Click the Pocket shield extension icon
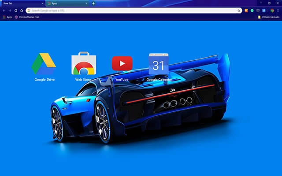This screenshot has width=282, height=176. click(258, 11)
